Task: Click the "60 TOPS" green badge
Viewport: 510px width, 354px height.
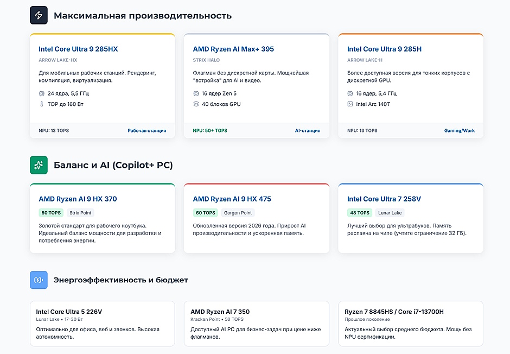Action: point(205,213)
